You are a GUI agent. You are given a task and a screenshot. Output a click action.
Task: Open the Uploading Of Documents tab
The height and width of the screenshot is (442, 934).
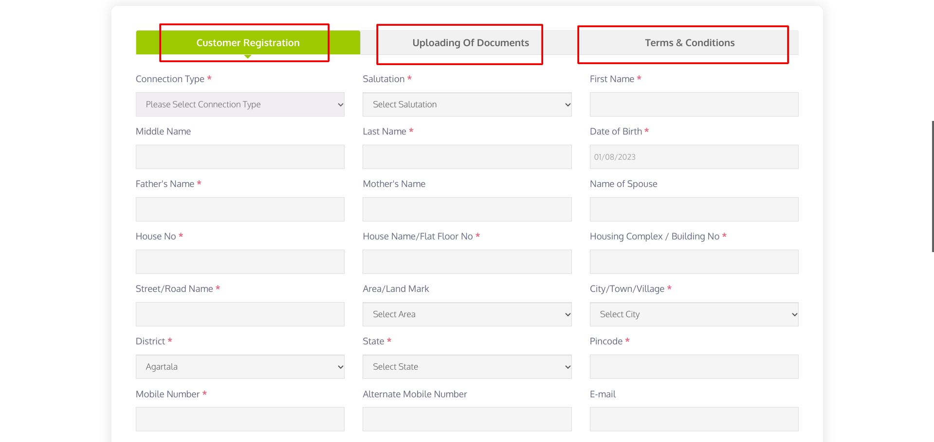470,43
